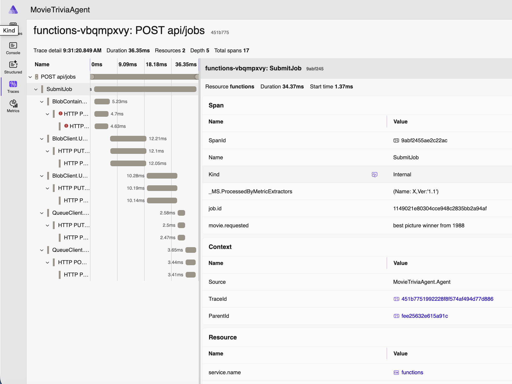Copy SpanId value using its icon
Screen dimensions: 512x384
[x=396, y=140]
